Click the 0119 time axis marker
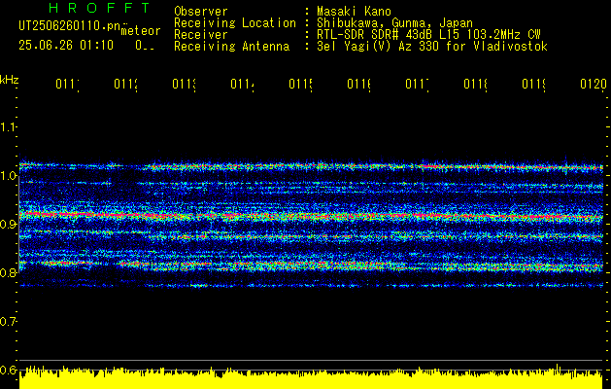The height and width of the screenshot is (389, 611). [533, 85]
